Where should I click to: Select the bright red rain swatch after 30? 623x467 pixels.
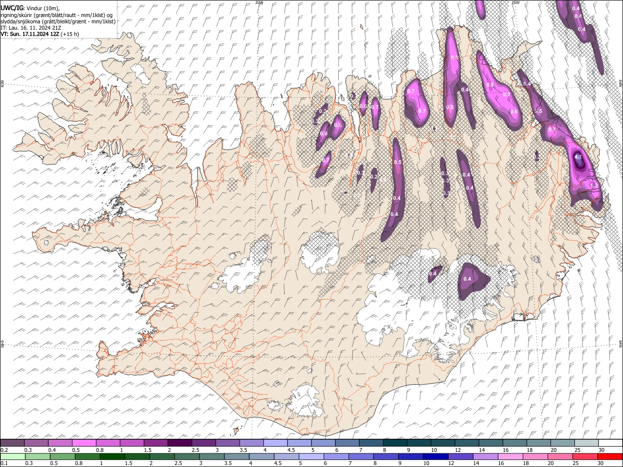[x=609, y=456]
